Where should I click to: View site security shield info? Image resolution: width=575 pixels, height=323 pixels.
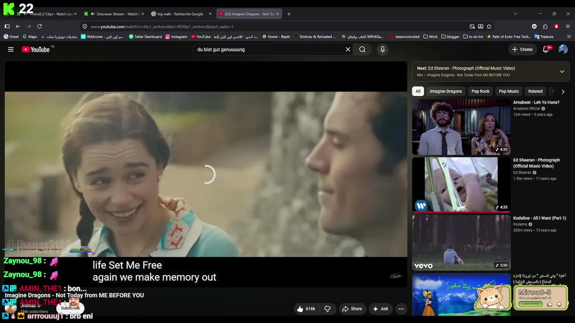click(84, 26)
